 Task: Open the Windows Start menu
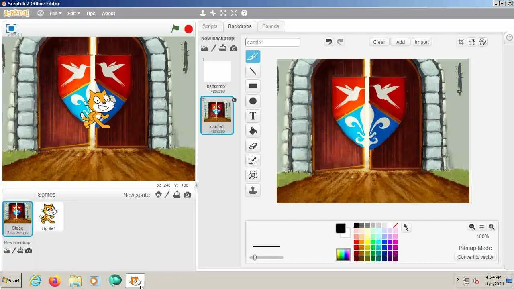point(11,281)
